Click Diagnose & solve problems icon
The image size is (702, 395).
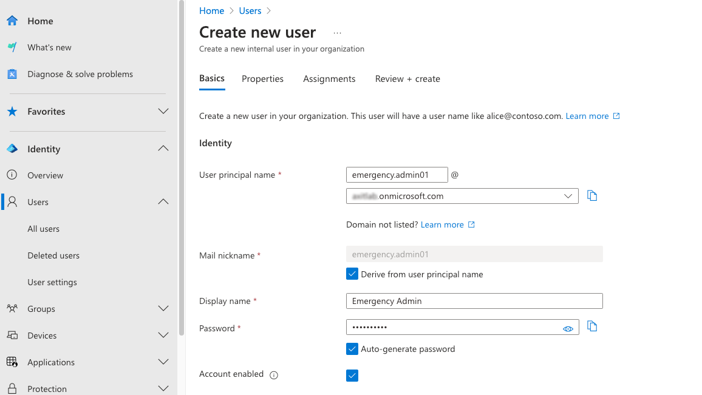(12, 74)
